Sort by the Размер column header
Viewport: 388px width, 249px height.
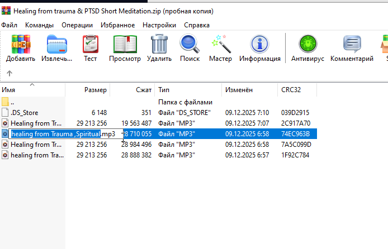click(x=88, y=90)
